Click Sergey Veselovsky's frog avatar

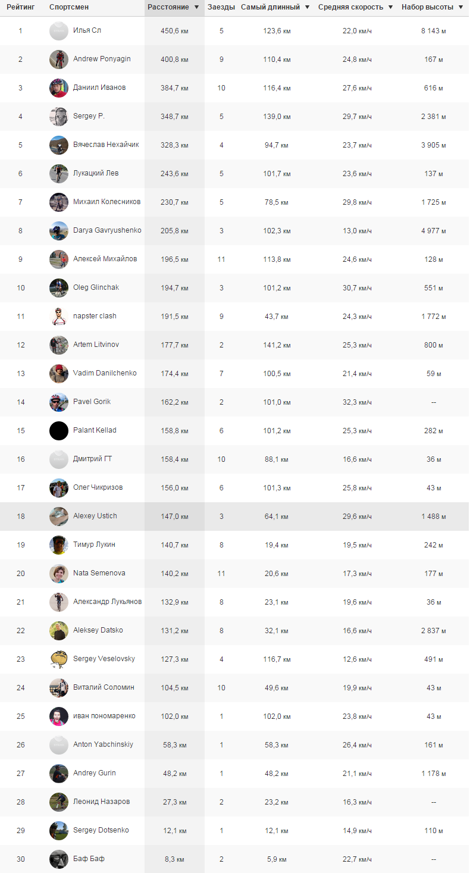59,659
